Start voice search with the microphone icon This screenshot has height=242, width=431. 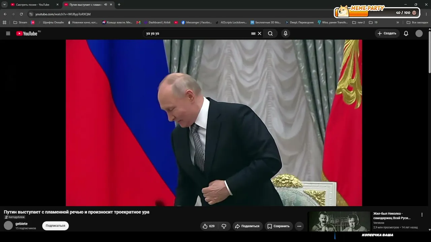[286, 33]
